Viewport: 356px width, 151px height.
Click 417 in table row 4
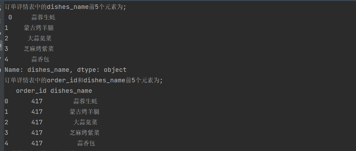37,143
